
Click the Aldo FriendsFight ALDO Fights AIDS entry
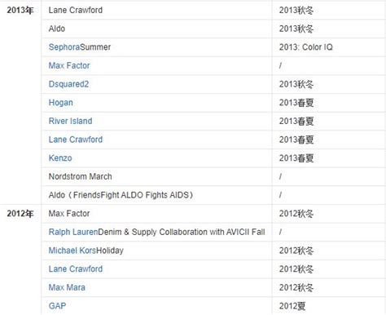tap(121, 195)
